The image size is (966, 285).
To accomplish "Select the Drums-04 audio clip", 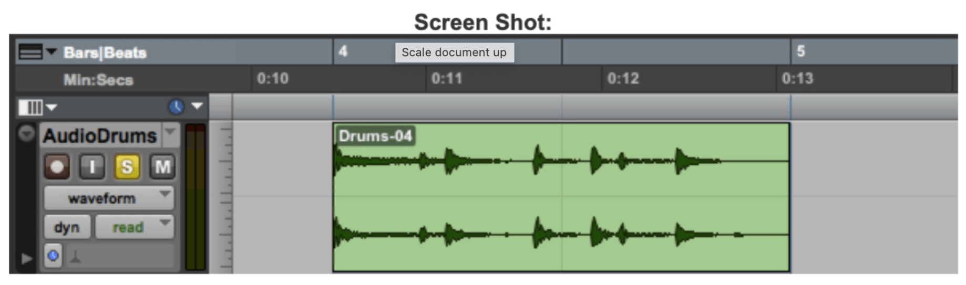I will 560,197.
